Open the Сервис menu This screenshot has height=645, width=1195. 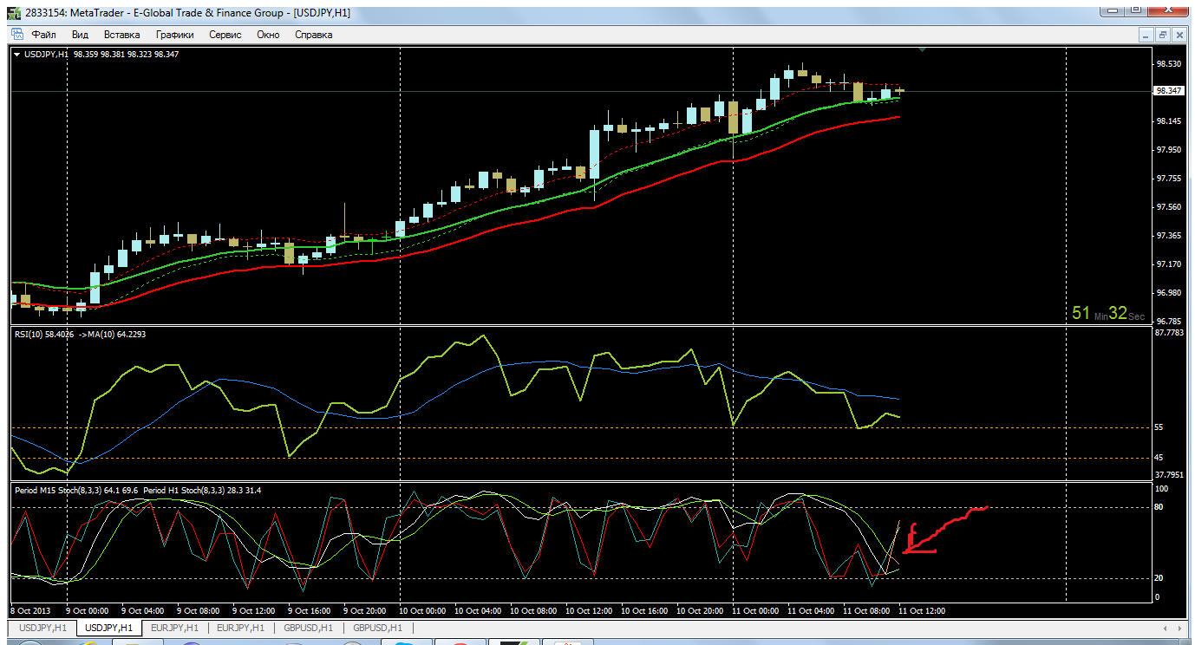(x=225, y=35)
